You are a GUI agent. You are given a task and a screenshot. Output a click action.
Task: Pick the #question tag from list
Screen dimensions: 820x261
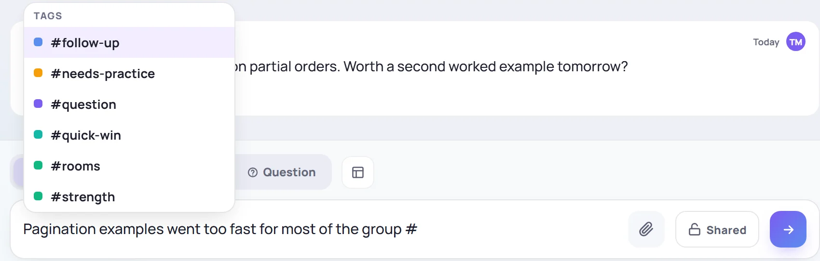[129, 104]
